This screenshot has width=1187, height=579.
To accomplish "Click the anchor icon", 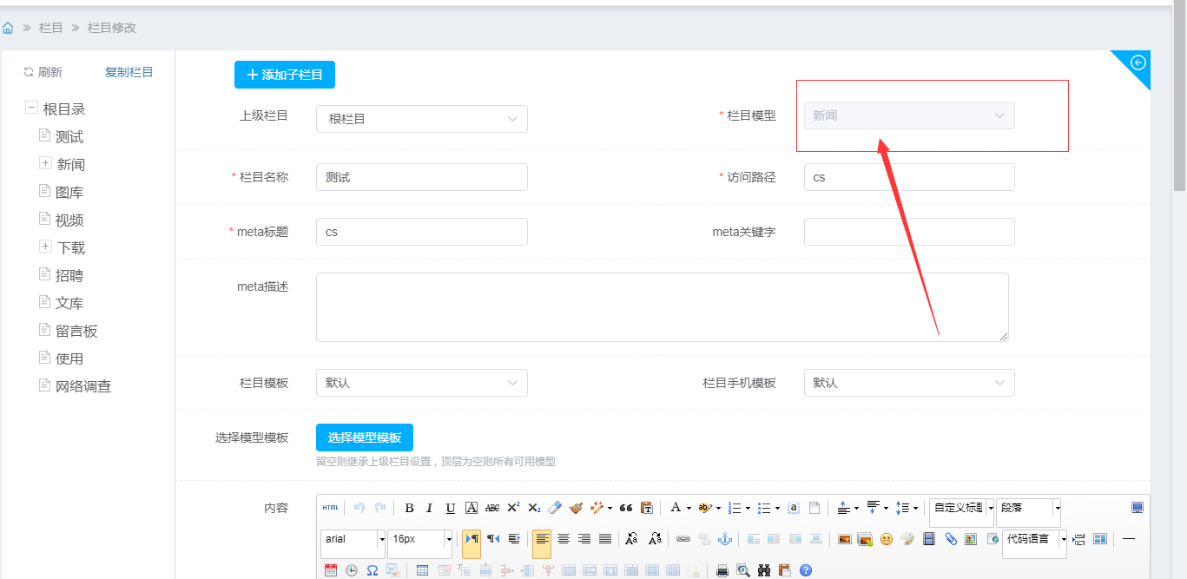I will click(x=725, y=539).
